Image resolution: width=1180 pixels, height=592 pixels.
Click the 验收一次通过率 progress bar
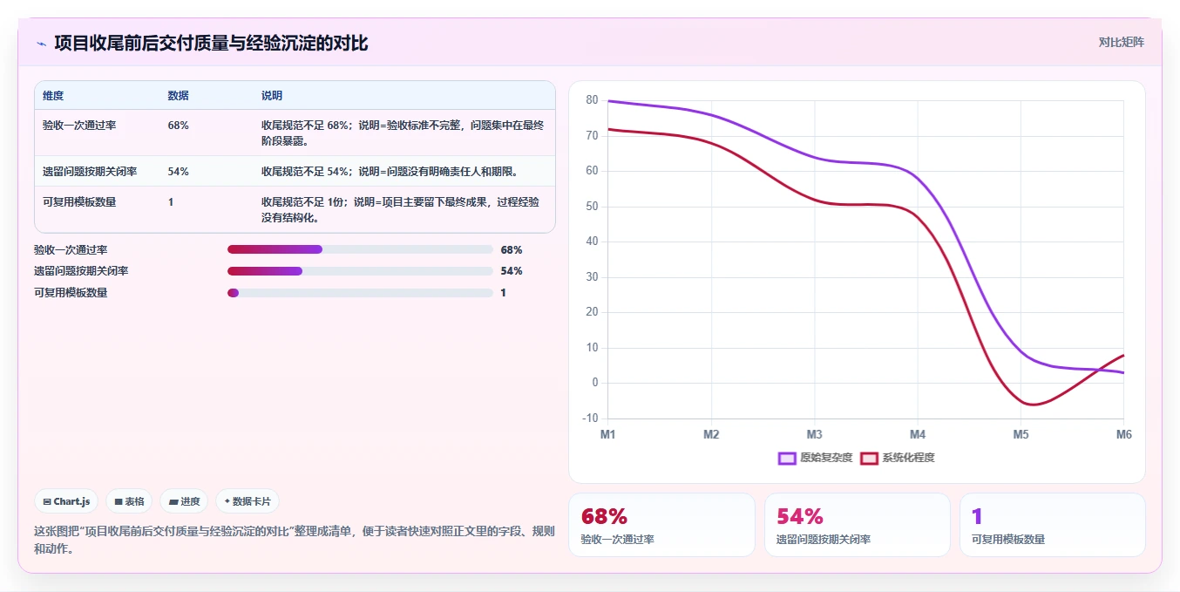coord(360,249)
